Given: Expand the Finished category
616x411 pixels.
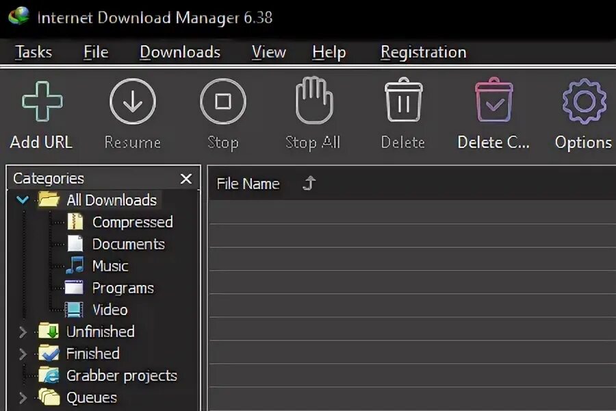Looking at the screenshot, I should pyautogui.click(x=23, y=354).
